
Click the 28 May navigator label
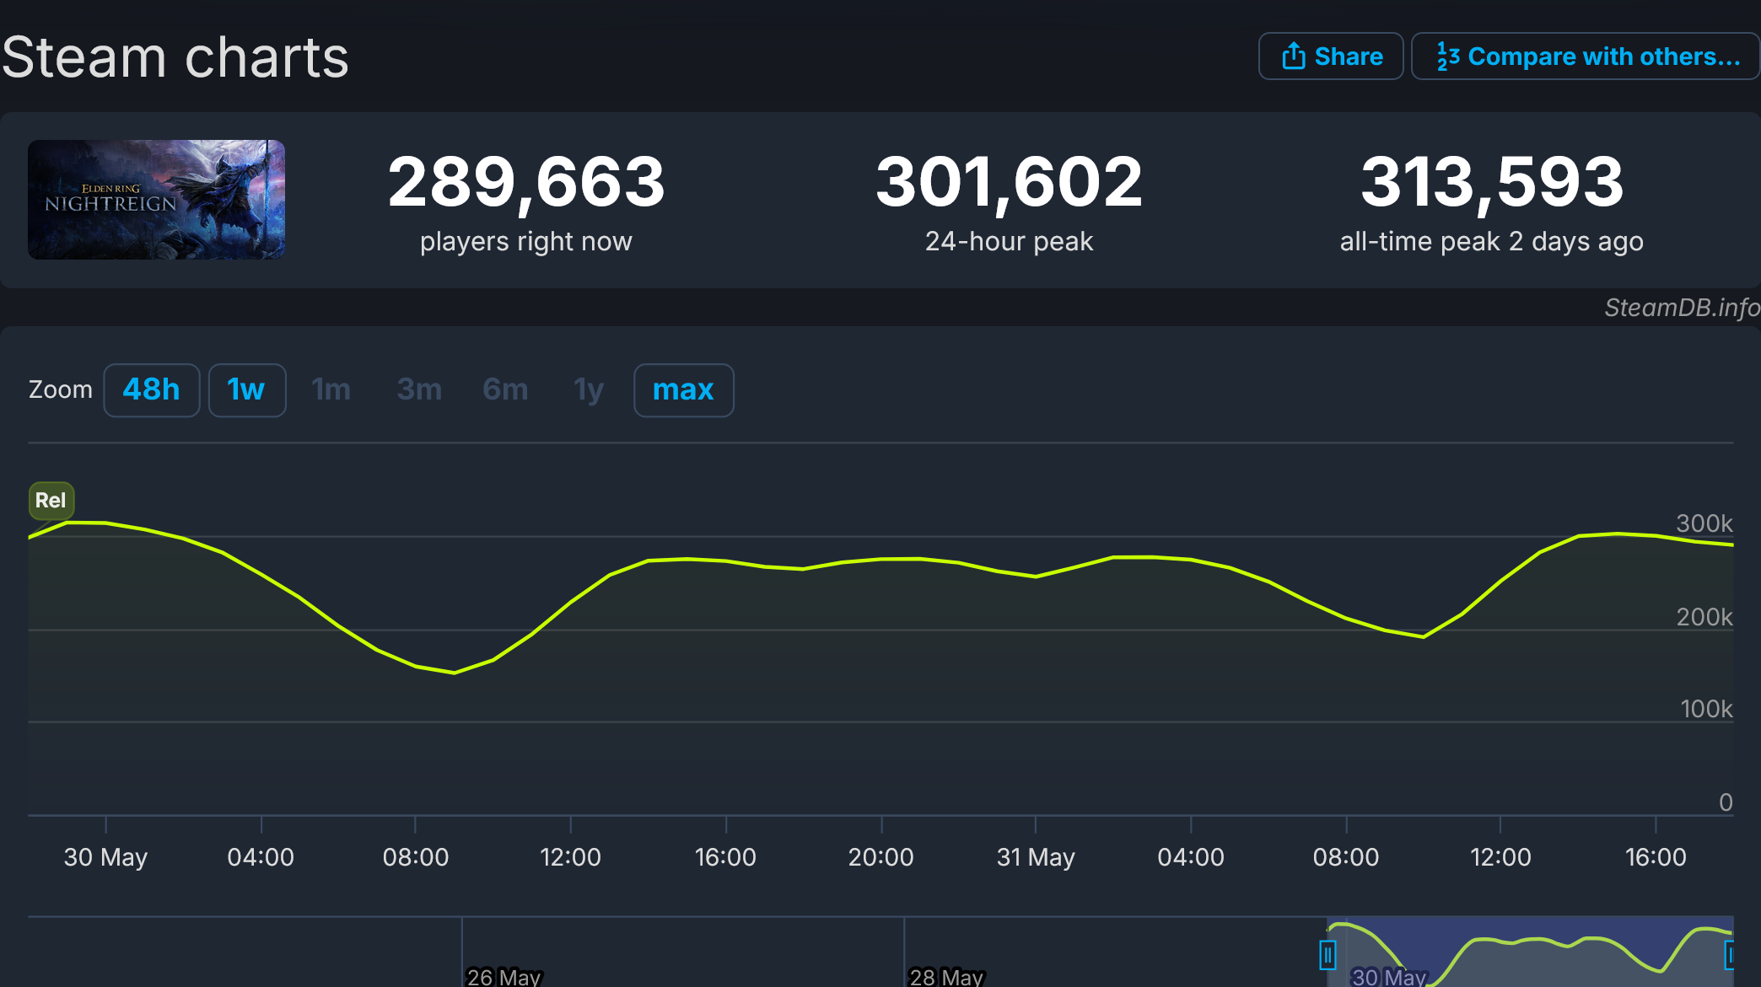pyautogui.click(x=946, y=977)
